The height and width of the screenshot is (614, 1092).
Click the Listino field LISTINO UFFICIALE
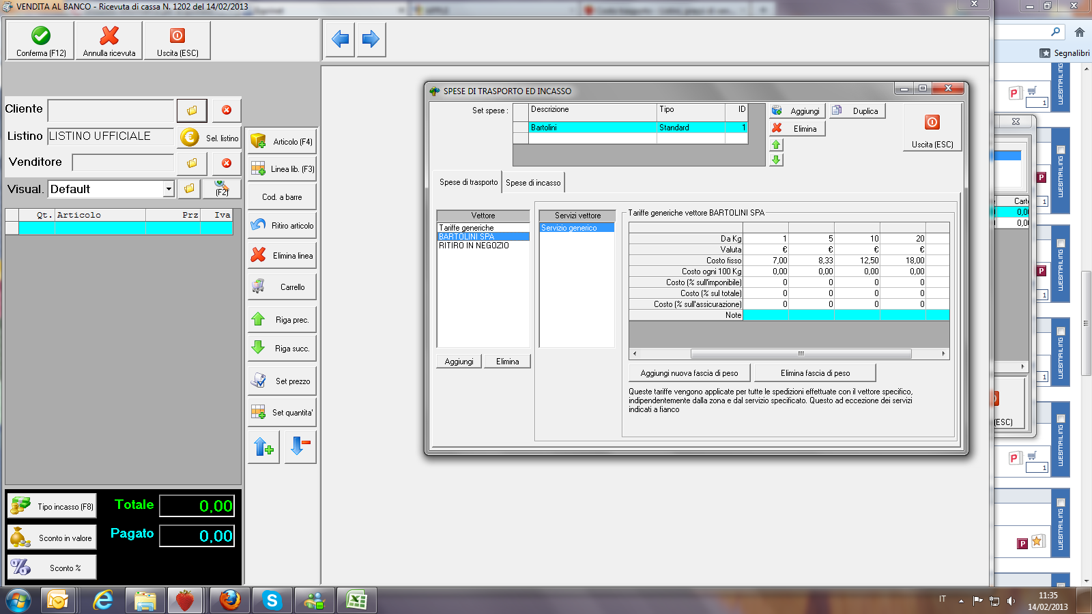click(x=111, y=136)
